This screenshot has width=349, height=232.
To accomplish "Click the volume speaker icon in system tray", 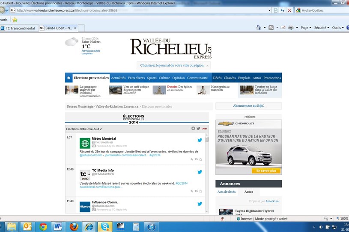I will (320, 227).
